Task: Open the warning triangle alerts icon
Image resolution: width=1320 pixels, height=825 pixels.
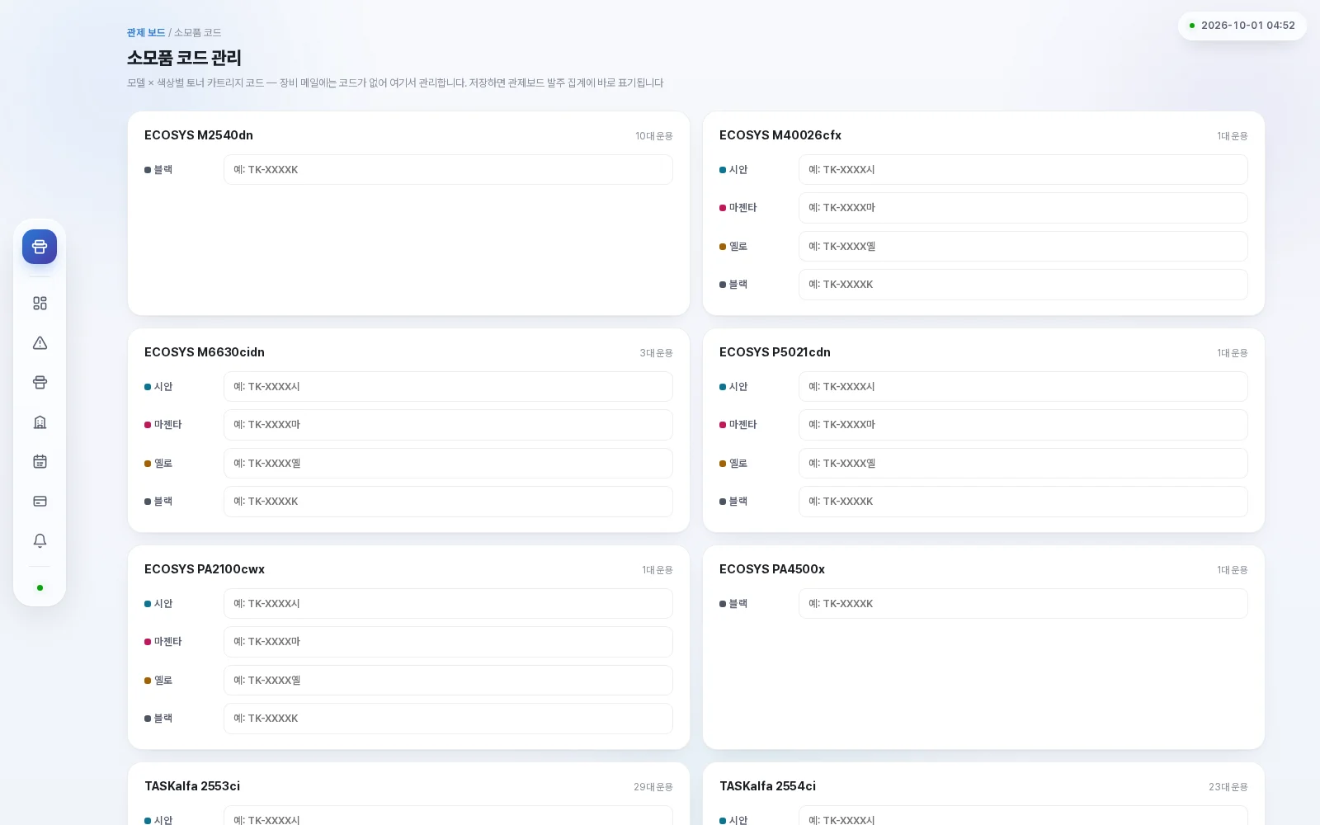Action: click(40, 343)
